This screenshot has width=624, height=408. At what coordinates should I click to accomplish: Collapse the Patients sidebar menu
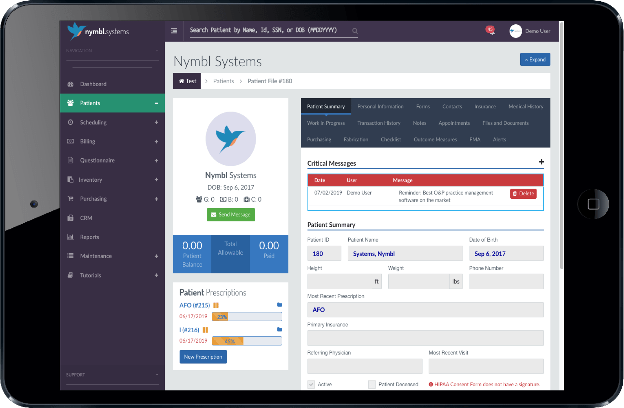coord(156,103)
